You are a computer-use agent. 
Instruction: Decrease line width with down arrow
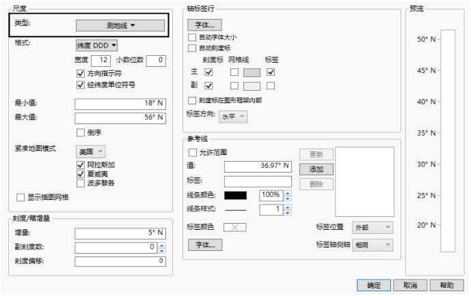[x=288, y=213]
